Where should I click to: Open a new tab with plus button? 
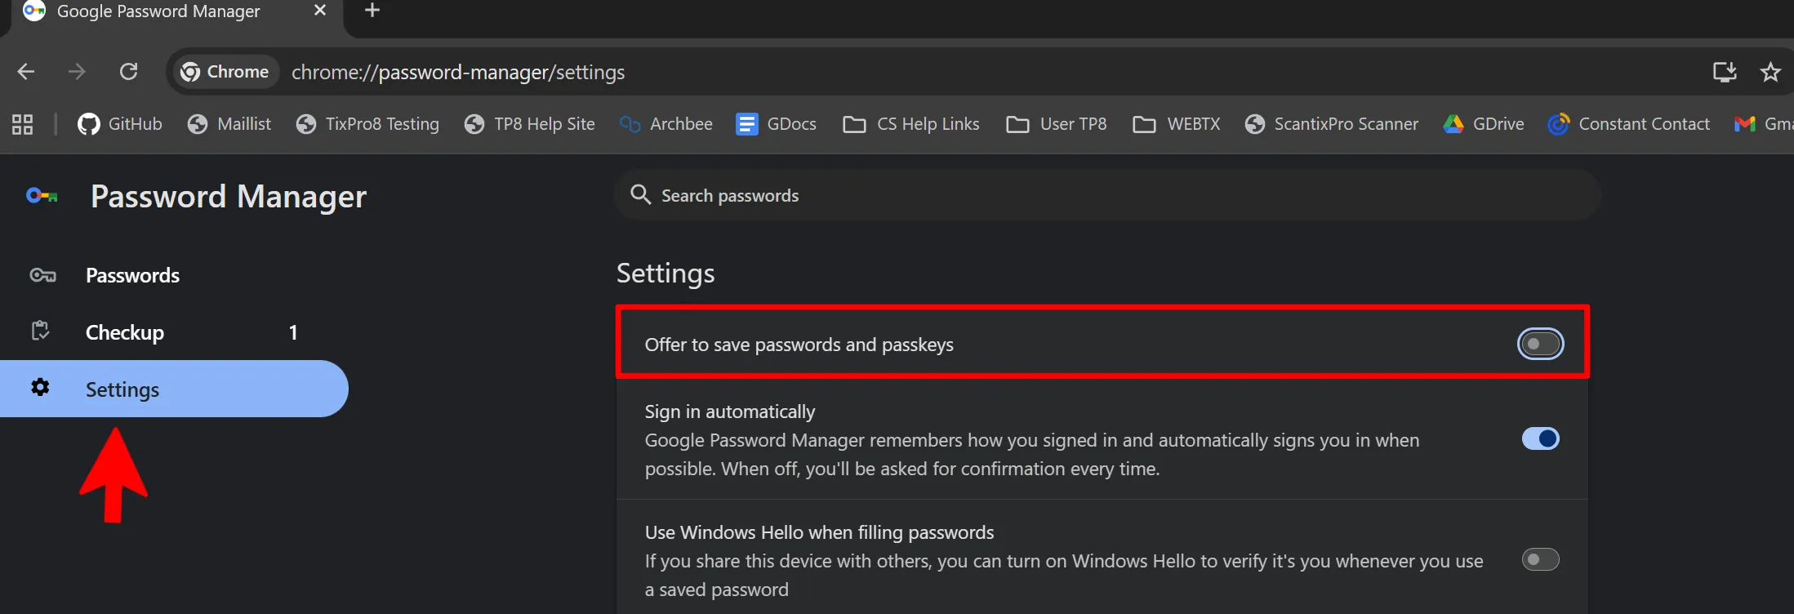[x=372, y=11]
